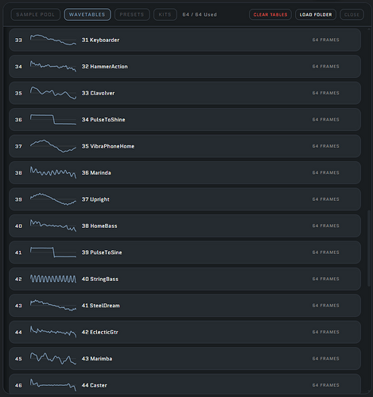Image resolution: width=373 pixels, height=397 pixels.
Task: Select the 38 HomeBass waveform thumbnail
Action: (53, 225)
